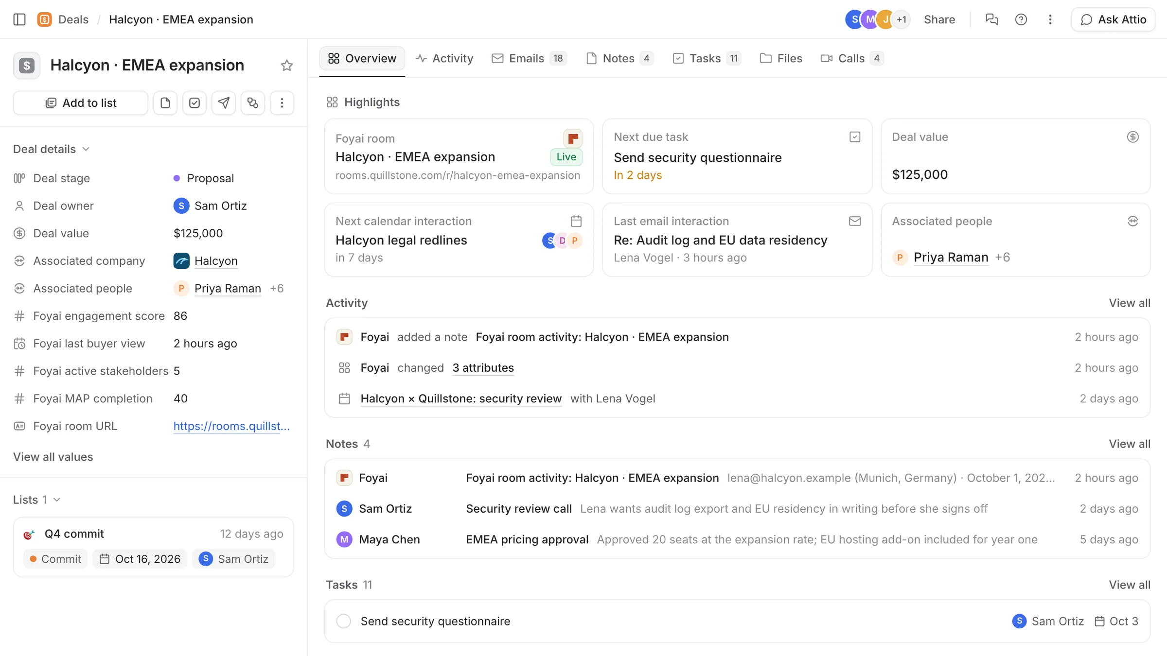Collapse the Deal details section

click(52, 149)
